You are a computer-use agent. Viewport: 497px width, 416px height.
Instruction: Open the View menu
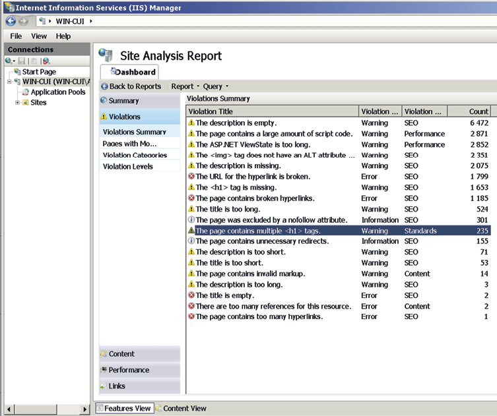[39, 36]
